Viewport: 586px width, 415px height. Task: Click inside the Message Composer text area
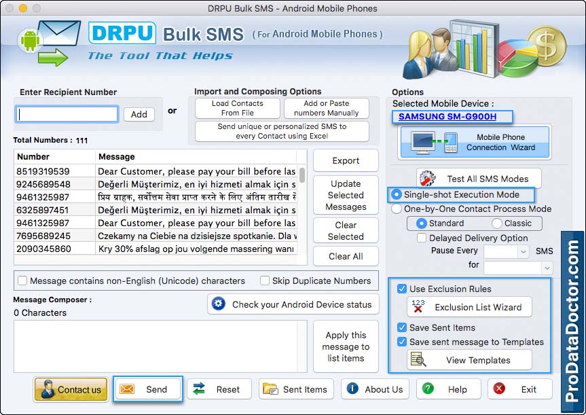161,346
